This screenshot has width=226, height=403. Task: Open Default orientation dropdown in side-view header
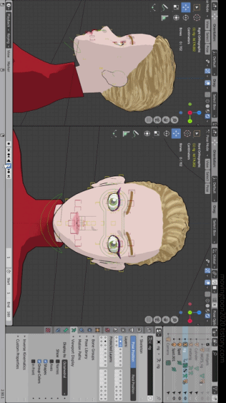[x=215, y=64]
